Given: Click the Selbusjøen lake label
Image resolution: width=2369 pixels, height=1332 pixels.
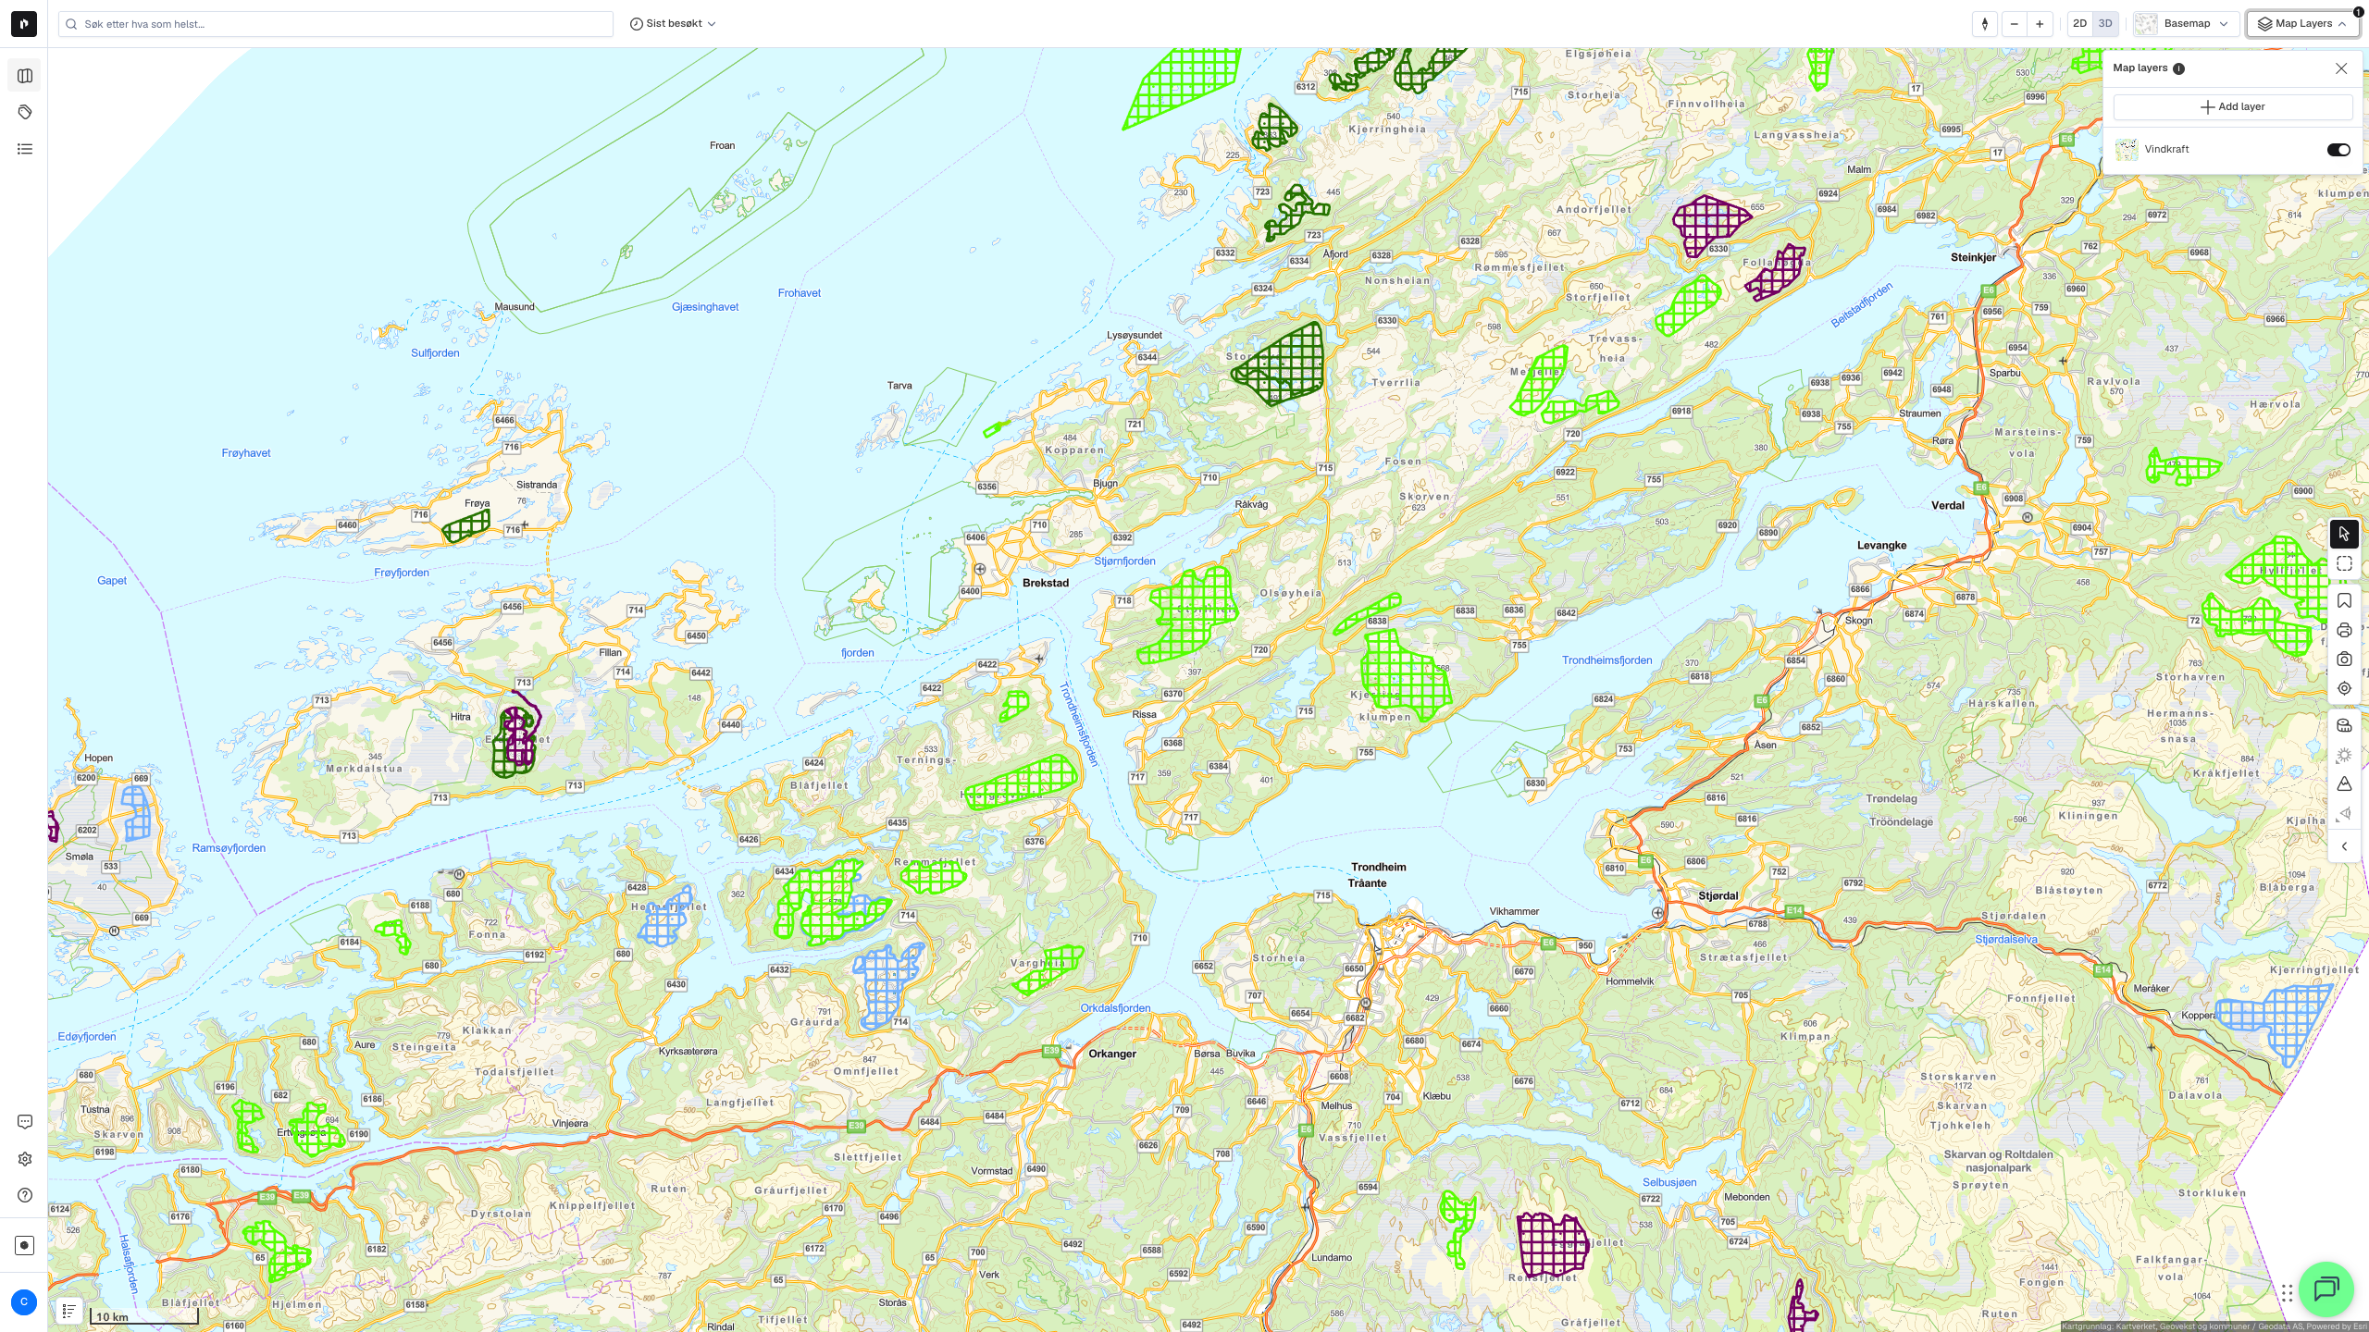Looking at the screenshot, I should 1669,1183.
